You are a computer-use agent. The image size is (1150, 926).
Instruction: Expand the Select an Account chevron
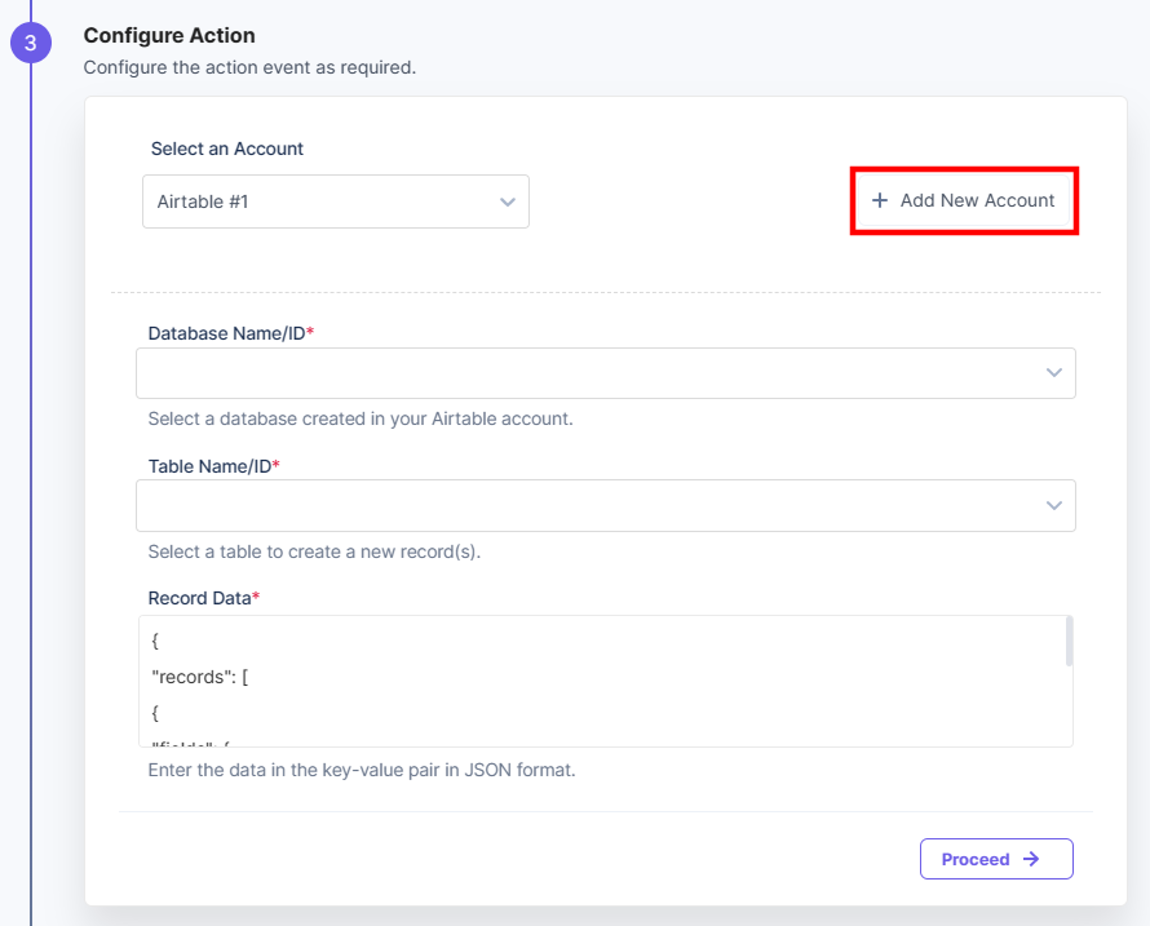click(x=507, y=202)
